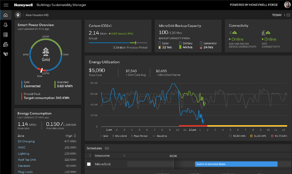
Task: Open the Roof Top Unit zone link
Action: (x=27, y=160)
